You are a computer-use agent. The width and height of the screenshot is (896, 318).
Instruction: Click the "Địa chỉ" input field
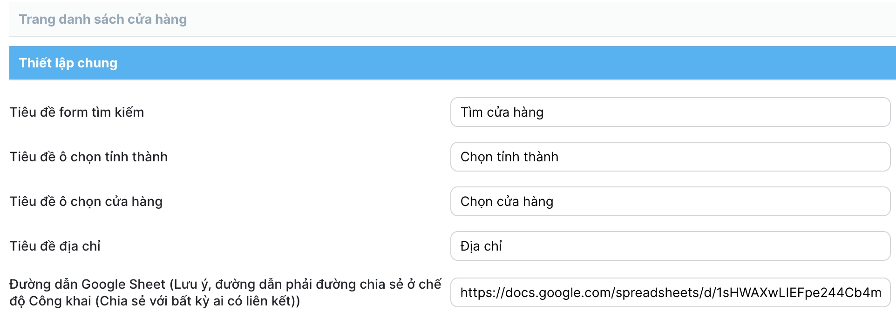[x=670, y=246]
